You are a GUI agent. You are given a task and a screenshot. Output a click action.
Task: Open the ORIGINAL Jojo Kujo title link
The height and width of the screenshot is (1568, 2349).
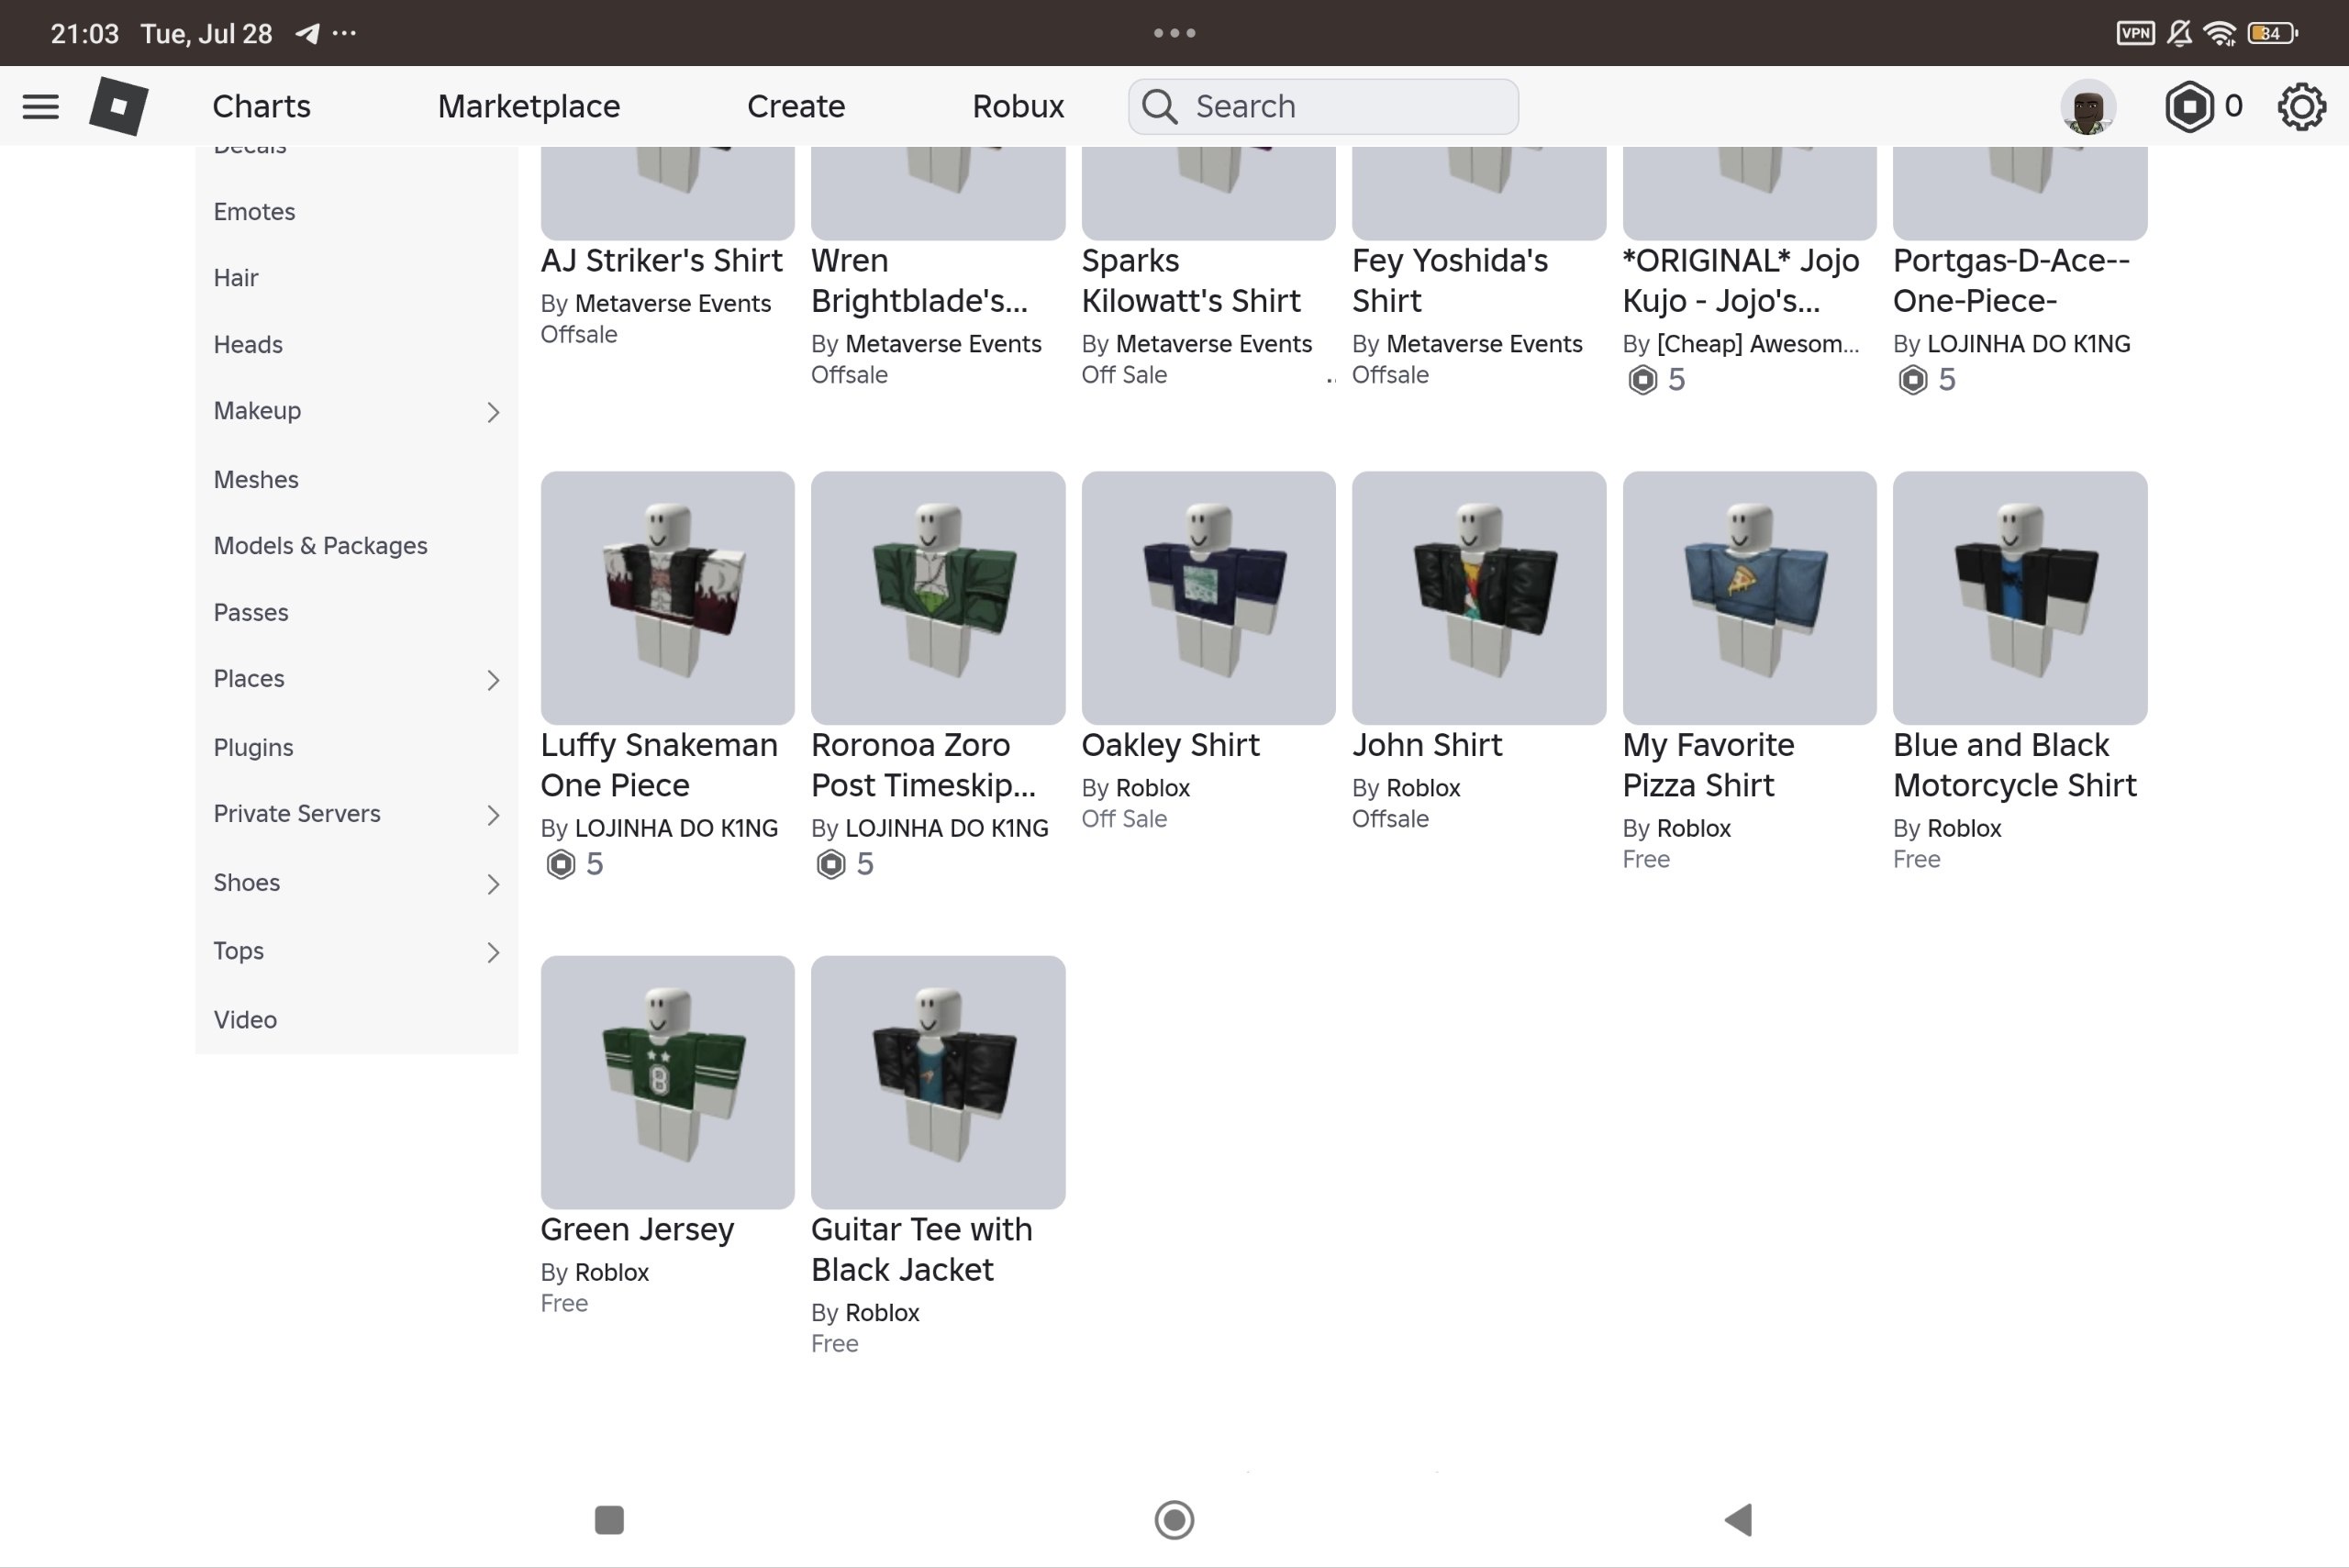coord(1741,281)
